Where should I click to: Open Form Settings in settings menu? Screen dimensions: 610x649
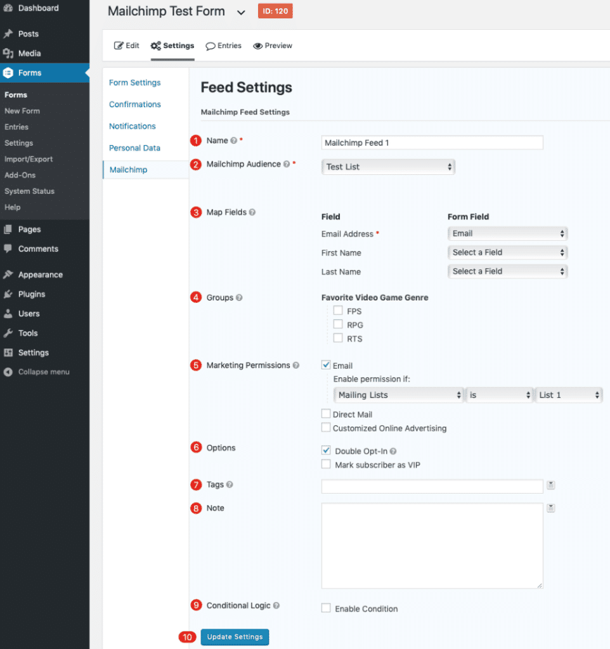135,83
